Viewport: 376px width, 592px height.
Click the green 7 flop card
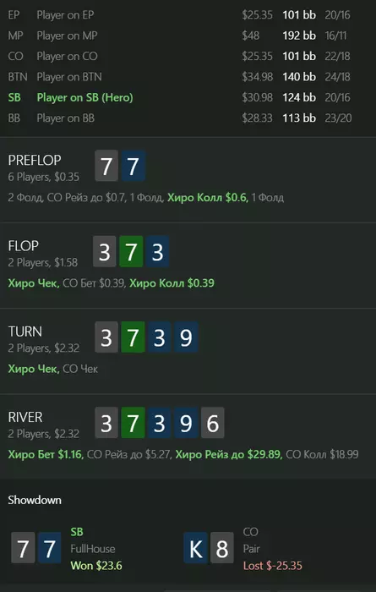pos(131,251)
